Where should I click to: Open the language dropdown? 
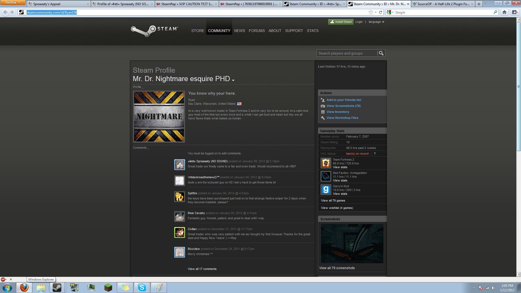coord(376,22)
